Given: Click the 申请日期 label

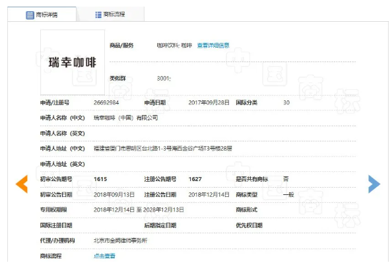Looking at the screenshot, I should pos(155,102).
